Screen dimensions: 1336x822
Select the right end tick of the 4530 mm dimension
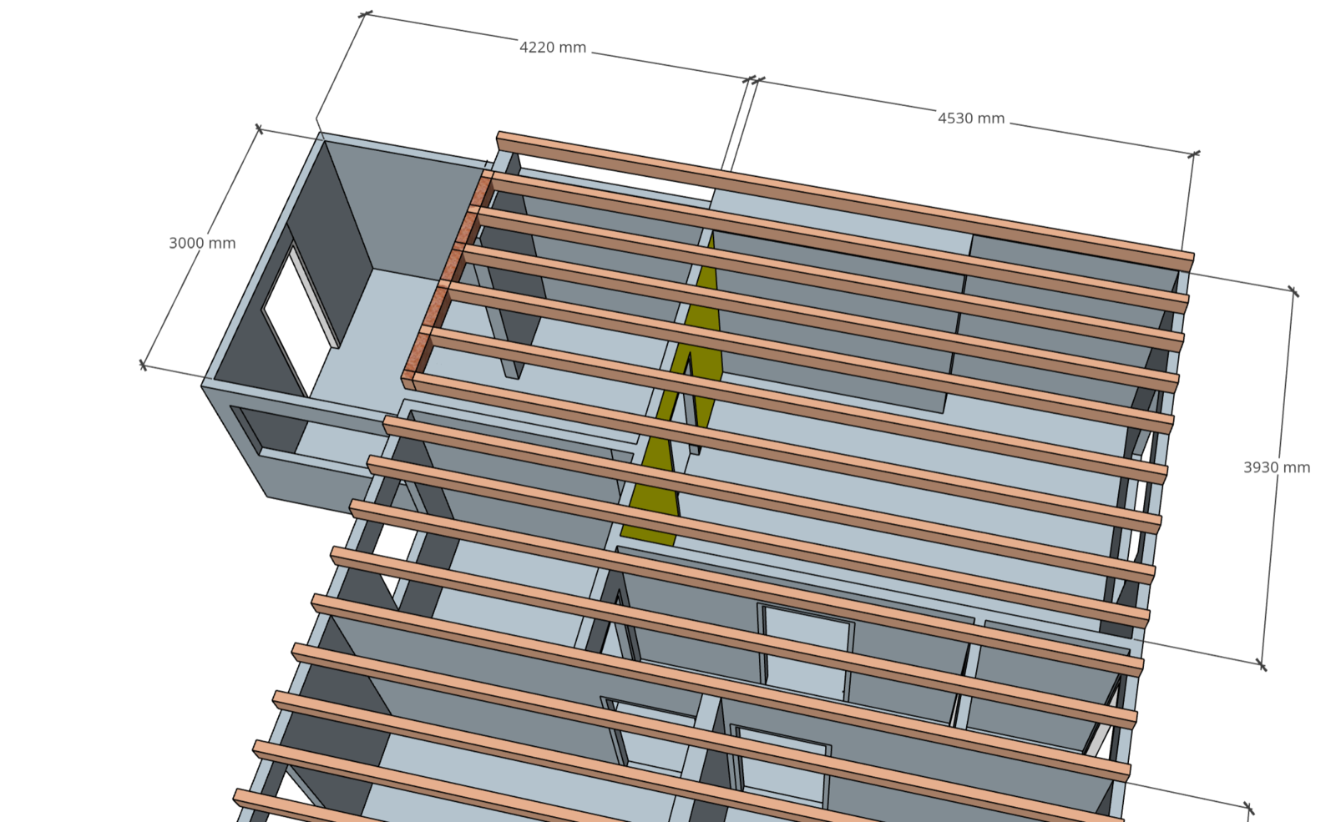pyautogui.click(x=1194, y=154)
